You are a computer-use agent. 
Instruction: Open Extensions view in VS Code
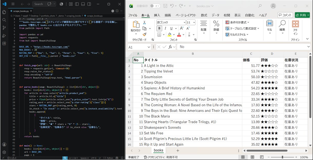pyautogui.click(x=4, y=44)
